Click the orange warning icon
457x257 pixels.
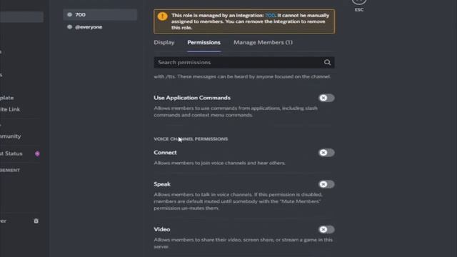click(x=162, y=16)
